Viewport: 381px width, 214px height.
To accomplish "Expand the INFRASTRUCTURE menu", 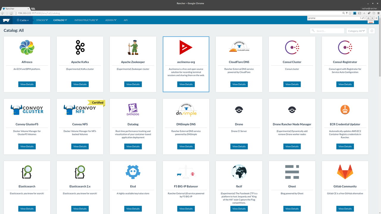I will [86, 20].
